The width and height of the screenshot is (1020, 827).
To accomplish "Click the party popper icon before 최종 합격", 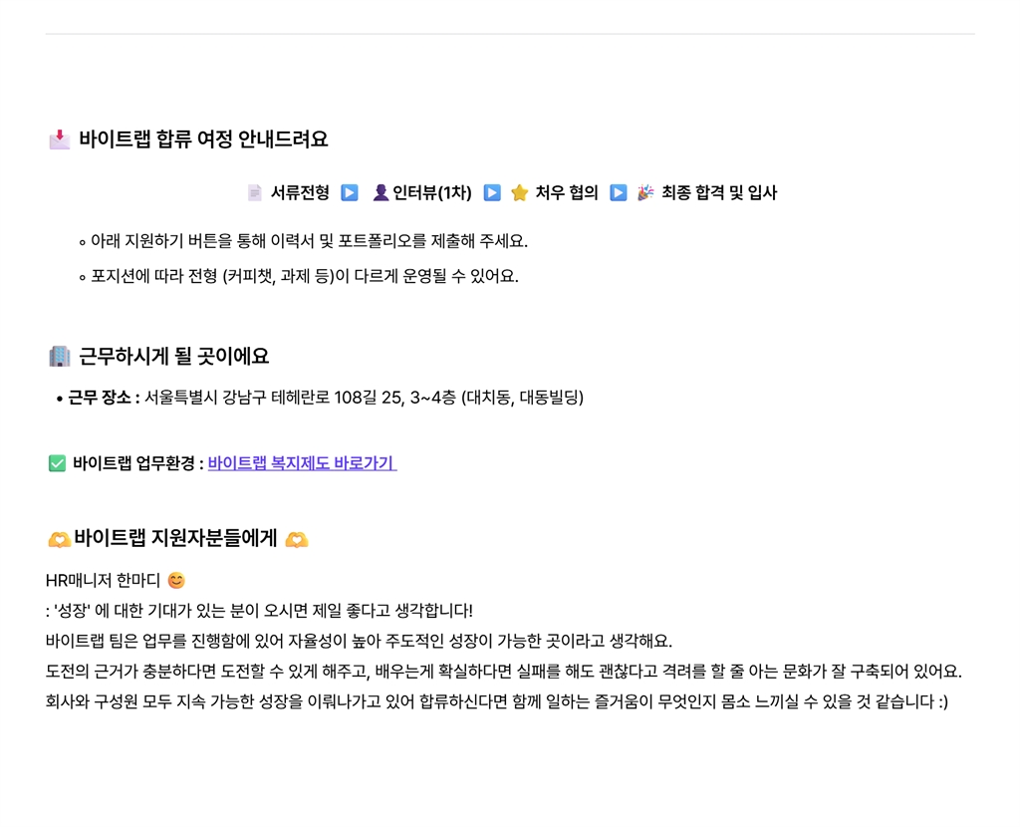I will pos(645,192).
